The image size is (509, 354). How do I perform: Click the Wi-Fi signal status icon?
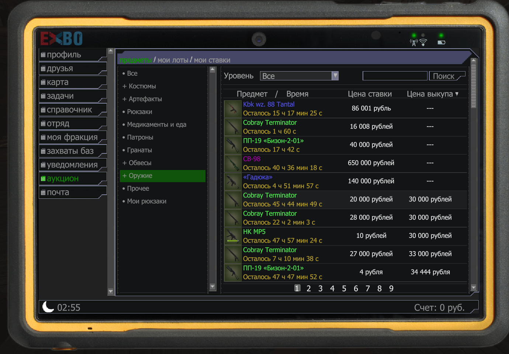click(x=423, y=42)
